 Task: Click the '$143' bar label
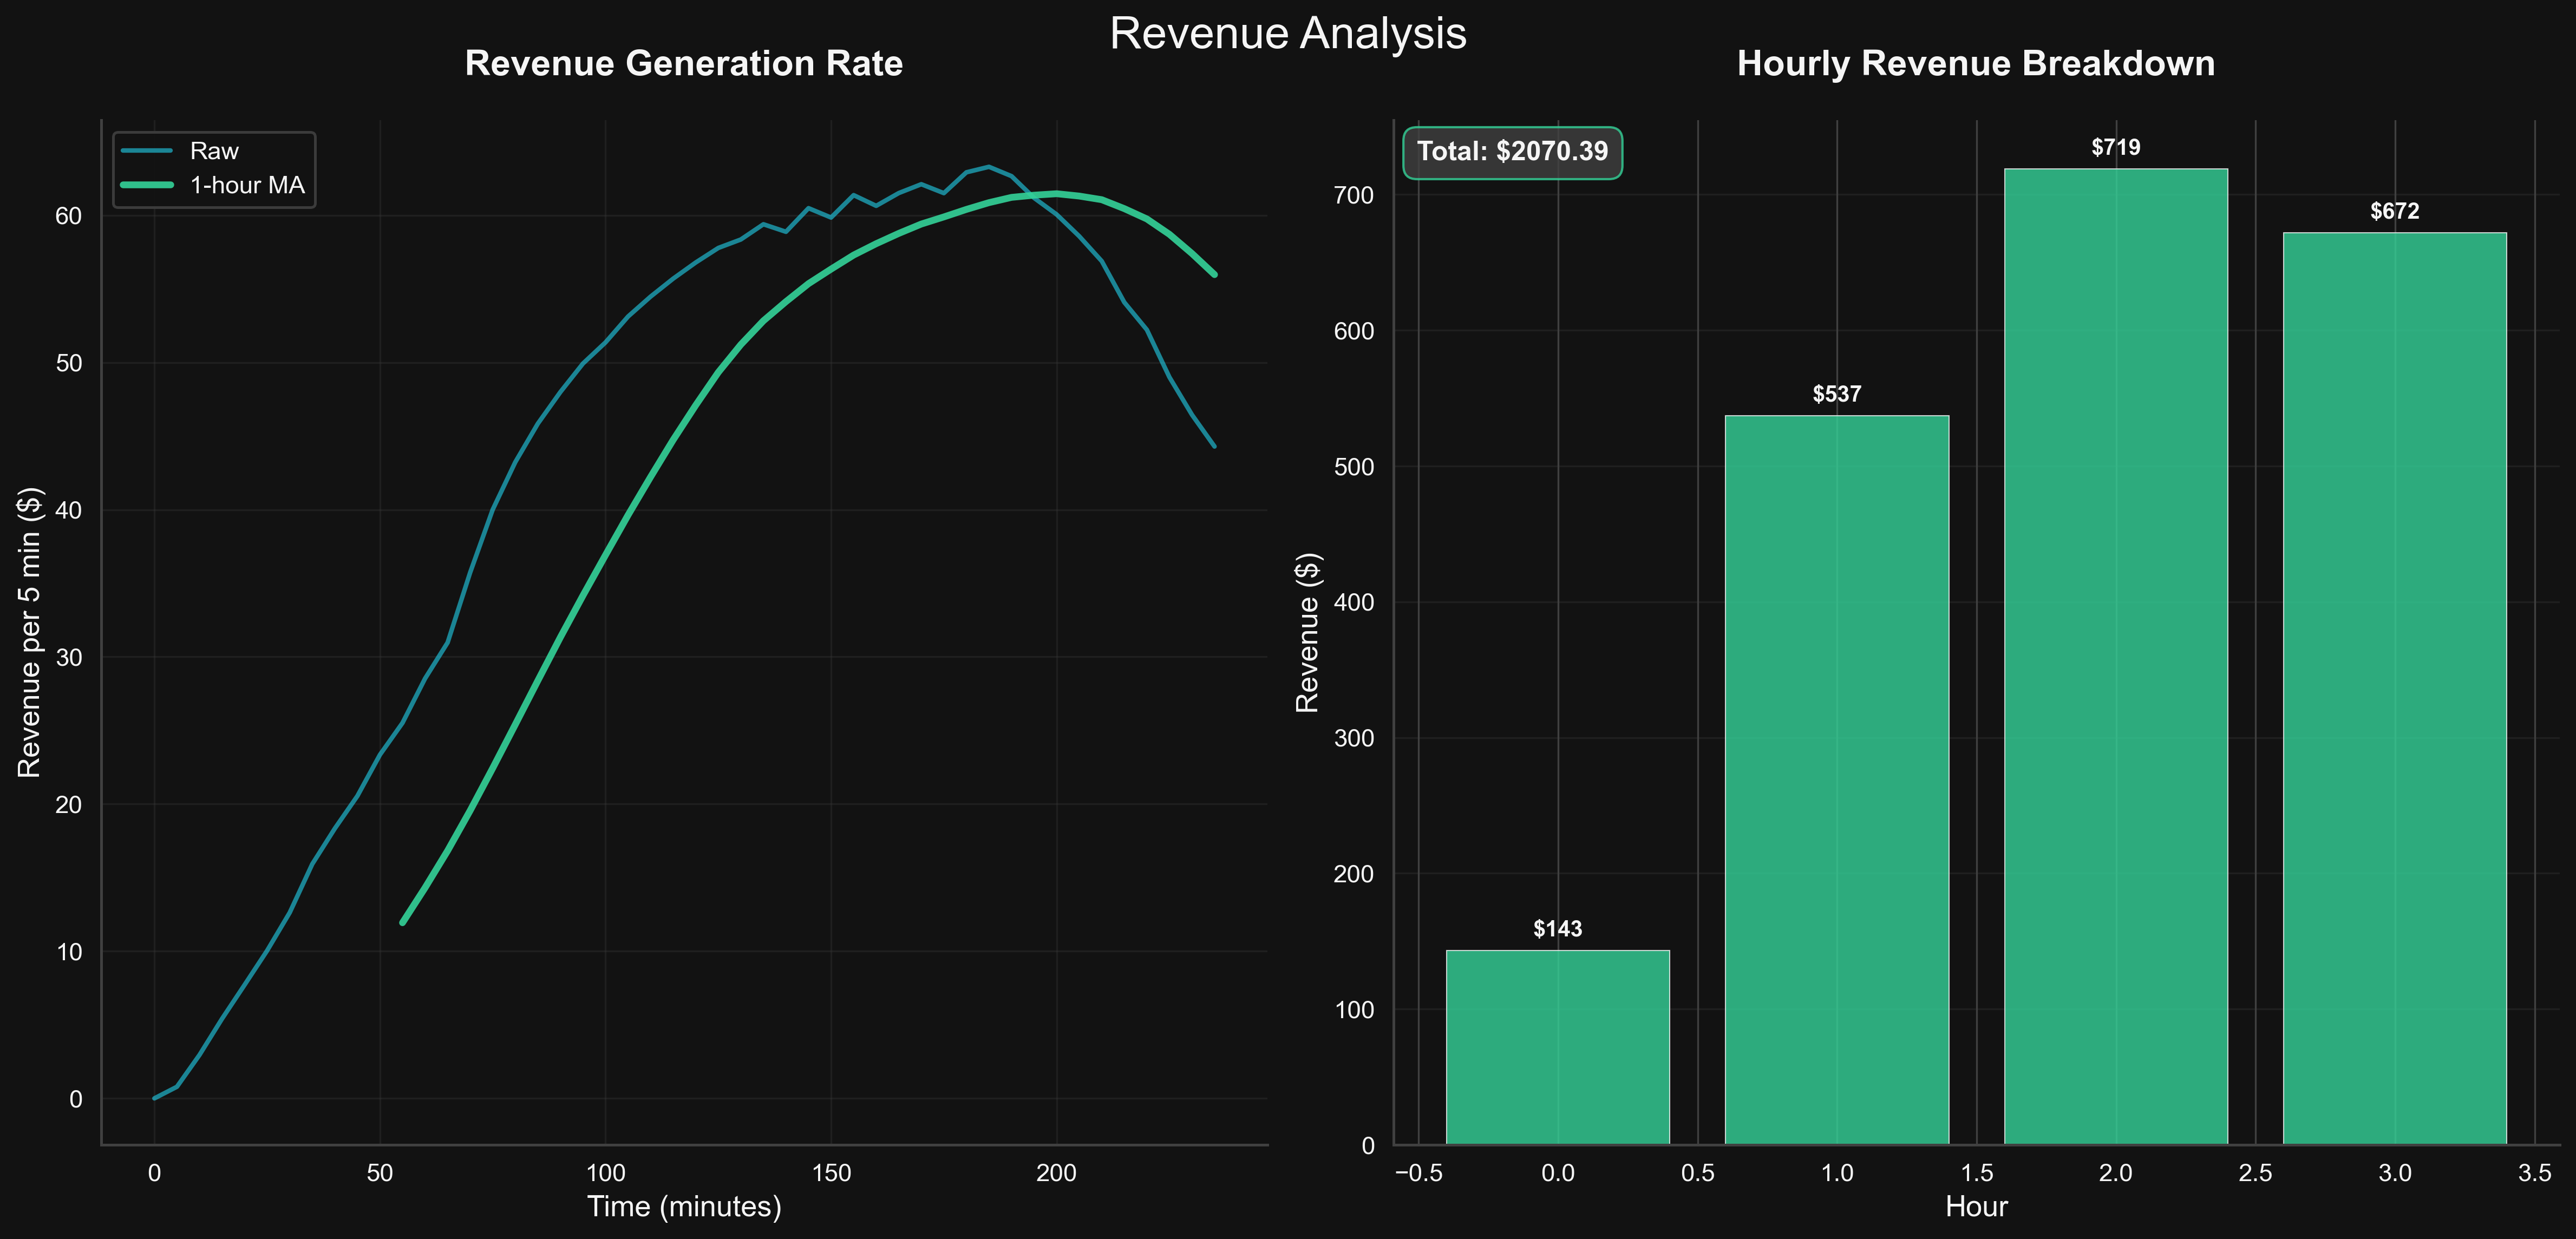pos(1558,929)
